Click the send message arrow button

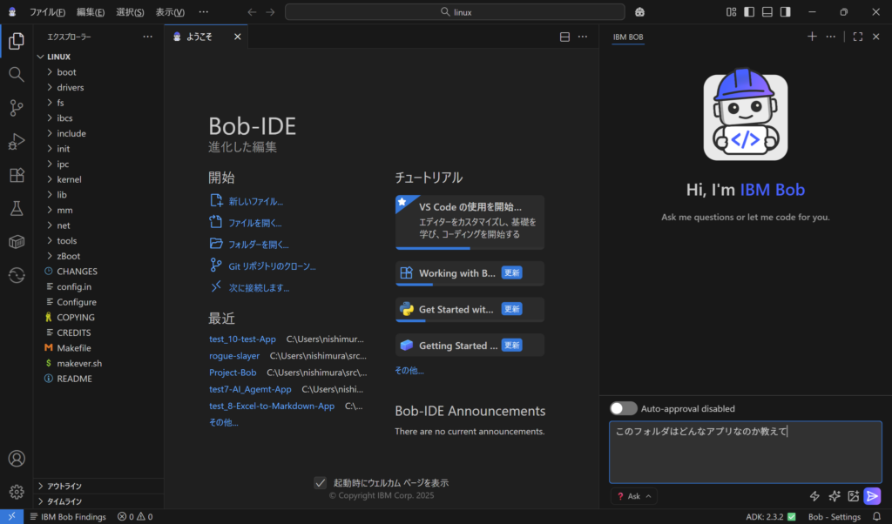tap(872, 496)
